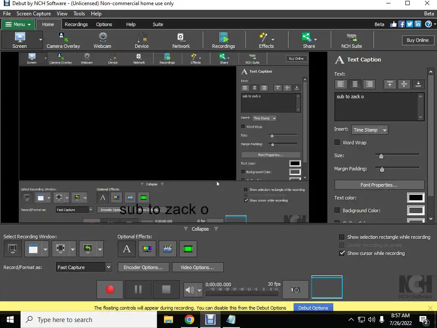The image size is (437, 328).
Task: Click the Buy Online button
Action: click(x=417, y=40)
